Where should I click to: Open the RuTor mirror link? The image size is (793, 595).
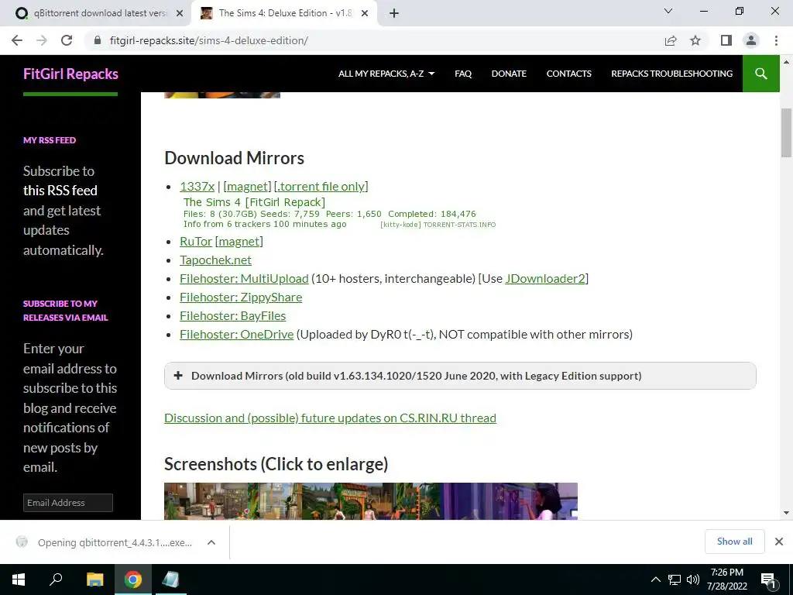(x=196, y=242)
